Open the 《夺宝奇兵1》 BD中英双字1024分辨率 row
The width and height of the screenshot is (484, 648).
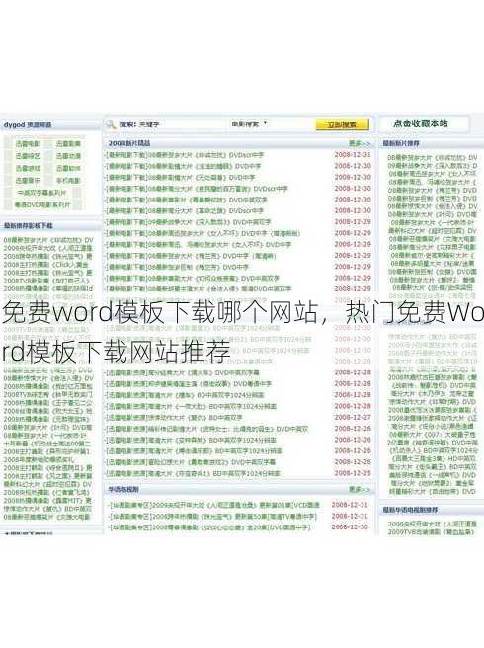(x=194, y=473)
